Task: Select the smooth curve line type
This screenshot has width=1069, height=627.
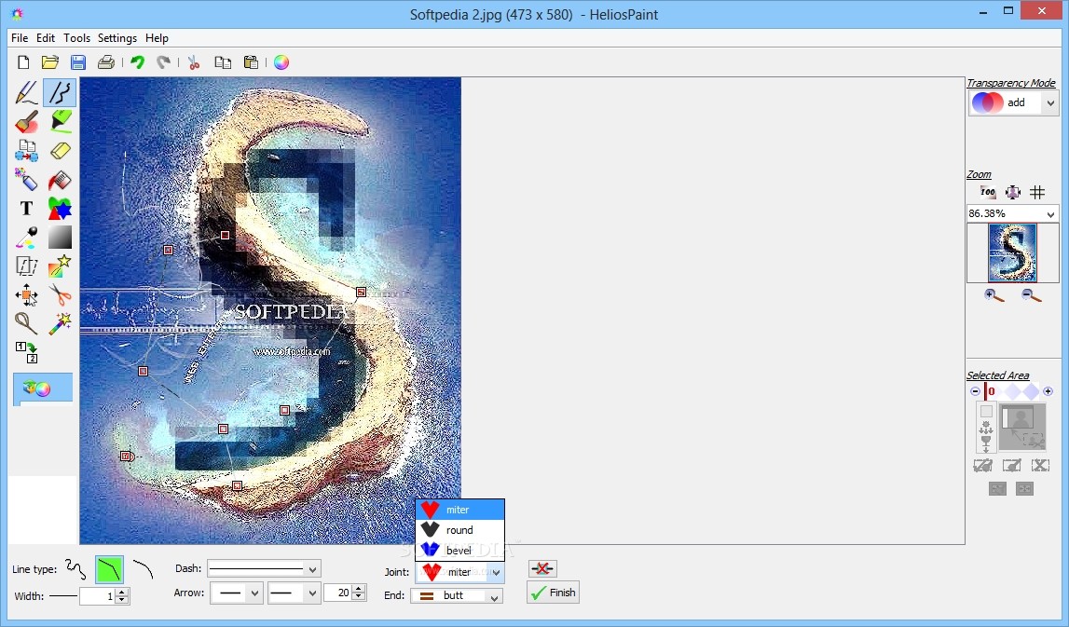Action: [143, 568]
